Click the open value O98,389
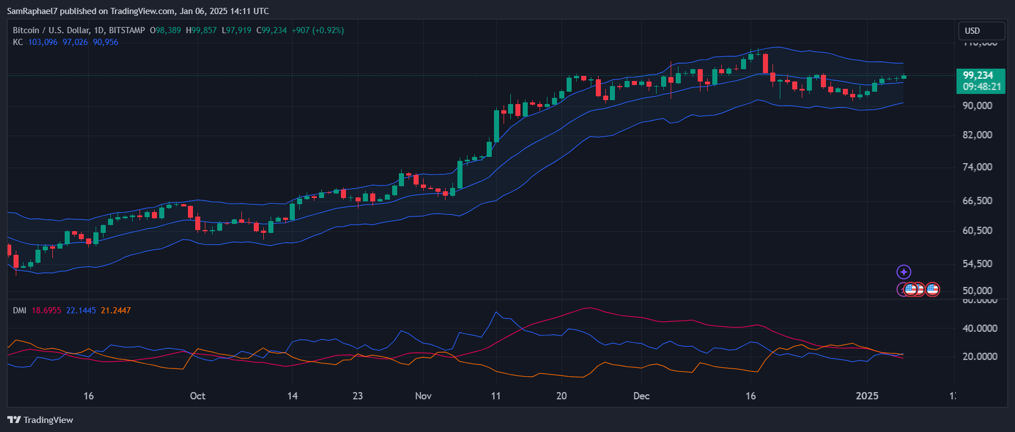 click(165, 30)
